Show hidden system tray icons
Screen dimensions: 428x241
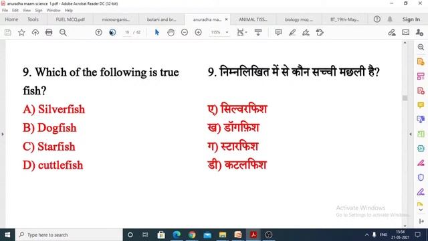[x=366, y=235]
